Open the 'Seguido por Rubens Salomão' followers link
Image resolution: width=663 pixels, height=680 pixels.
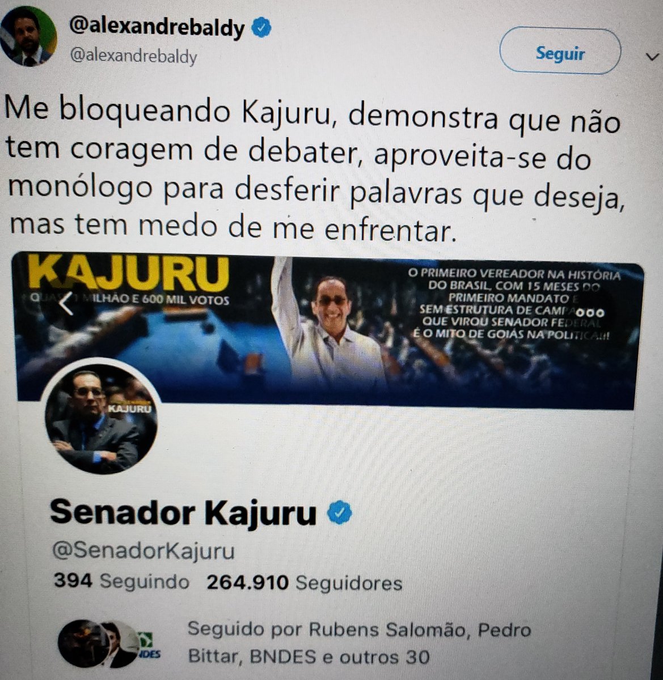[358, 643]
